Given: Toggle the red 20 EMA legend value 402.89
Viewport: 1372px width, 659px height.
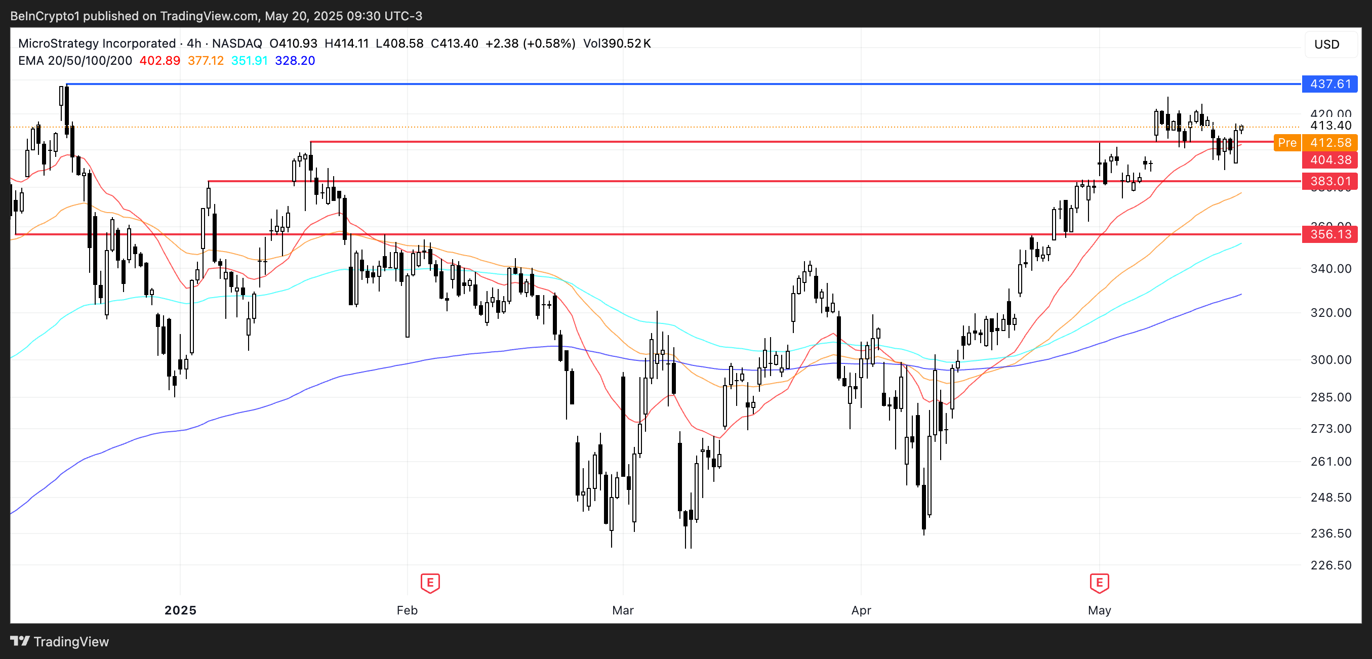Looking at the screenshot, I should tap(159, 61).
